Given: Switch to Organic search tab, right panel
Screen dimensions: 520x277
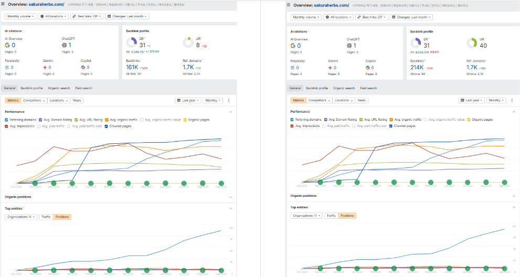Looking at the screenshot, I should coord(344,88).
